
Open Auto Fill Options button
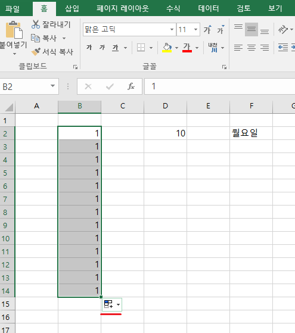point(112,304)
